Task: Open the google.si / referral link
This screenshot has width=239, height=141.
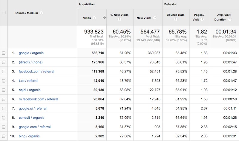Action: [33, 108]
